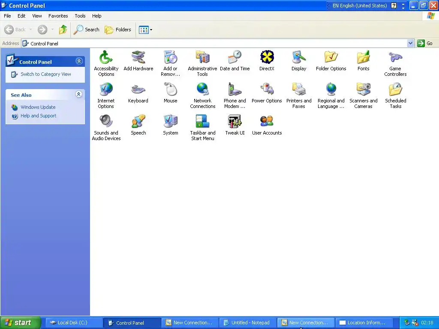Open the Help and Support link
439x329 pixels.
coord(38,116)
